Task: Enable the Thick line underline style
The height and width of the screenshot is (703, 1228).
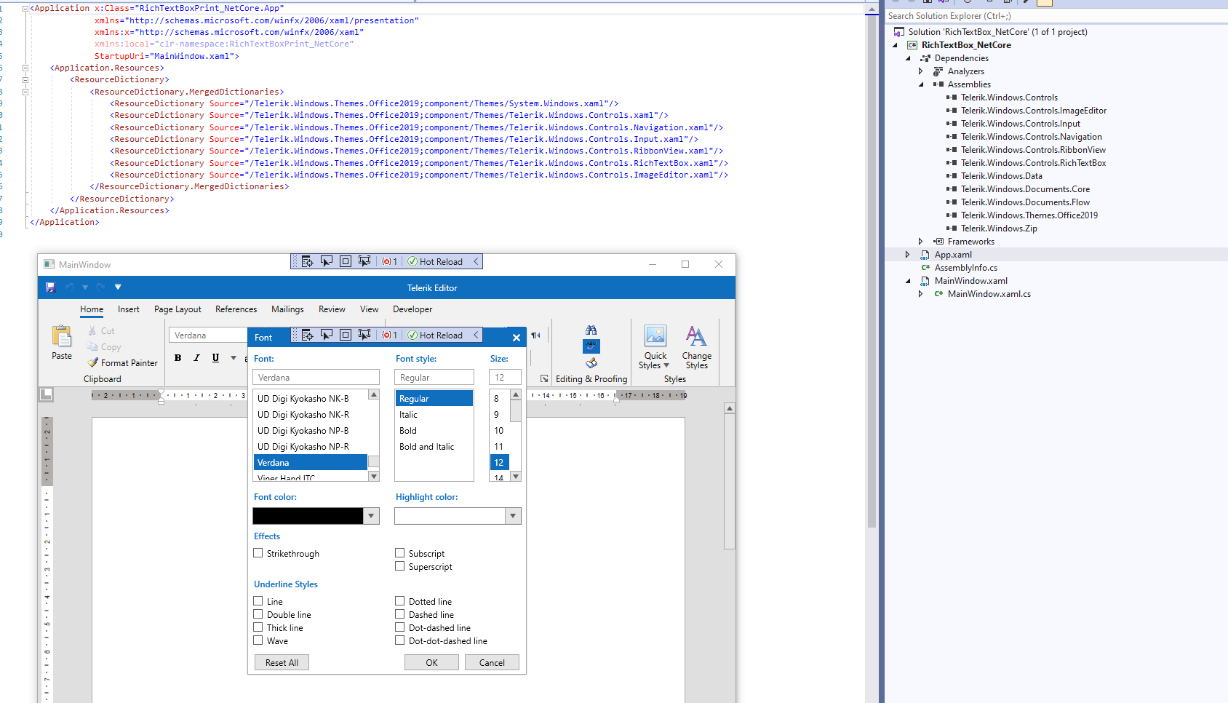Action: pyautogui.click(x=258, y=627)
